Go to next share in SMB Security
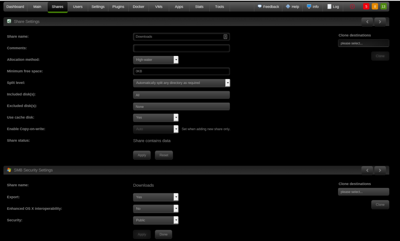 (x=380, y=170)
